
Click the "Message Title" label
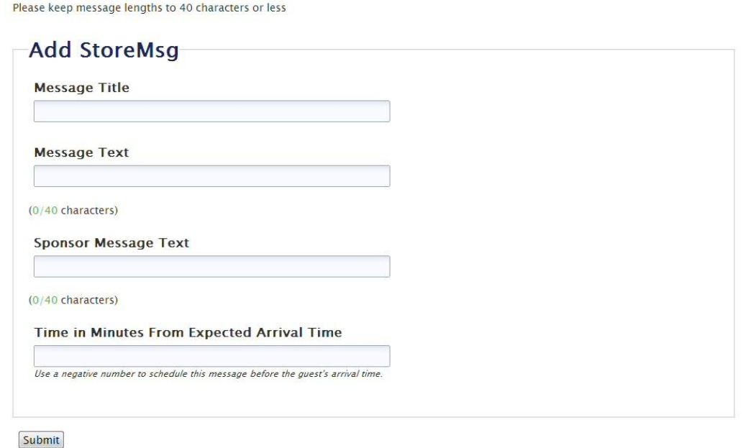click(82, 88)
